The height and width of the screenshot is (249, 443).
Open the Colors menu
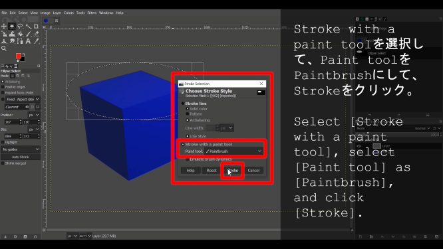[69, 13]
